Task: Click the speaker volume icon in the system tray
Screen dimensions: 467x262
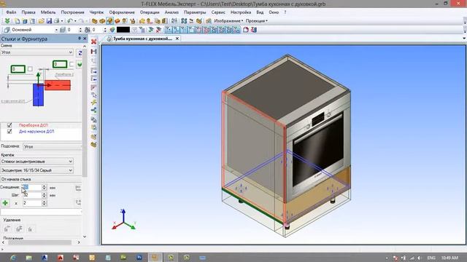Action: click(420, 258)
